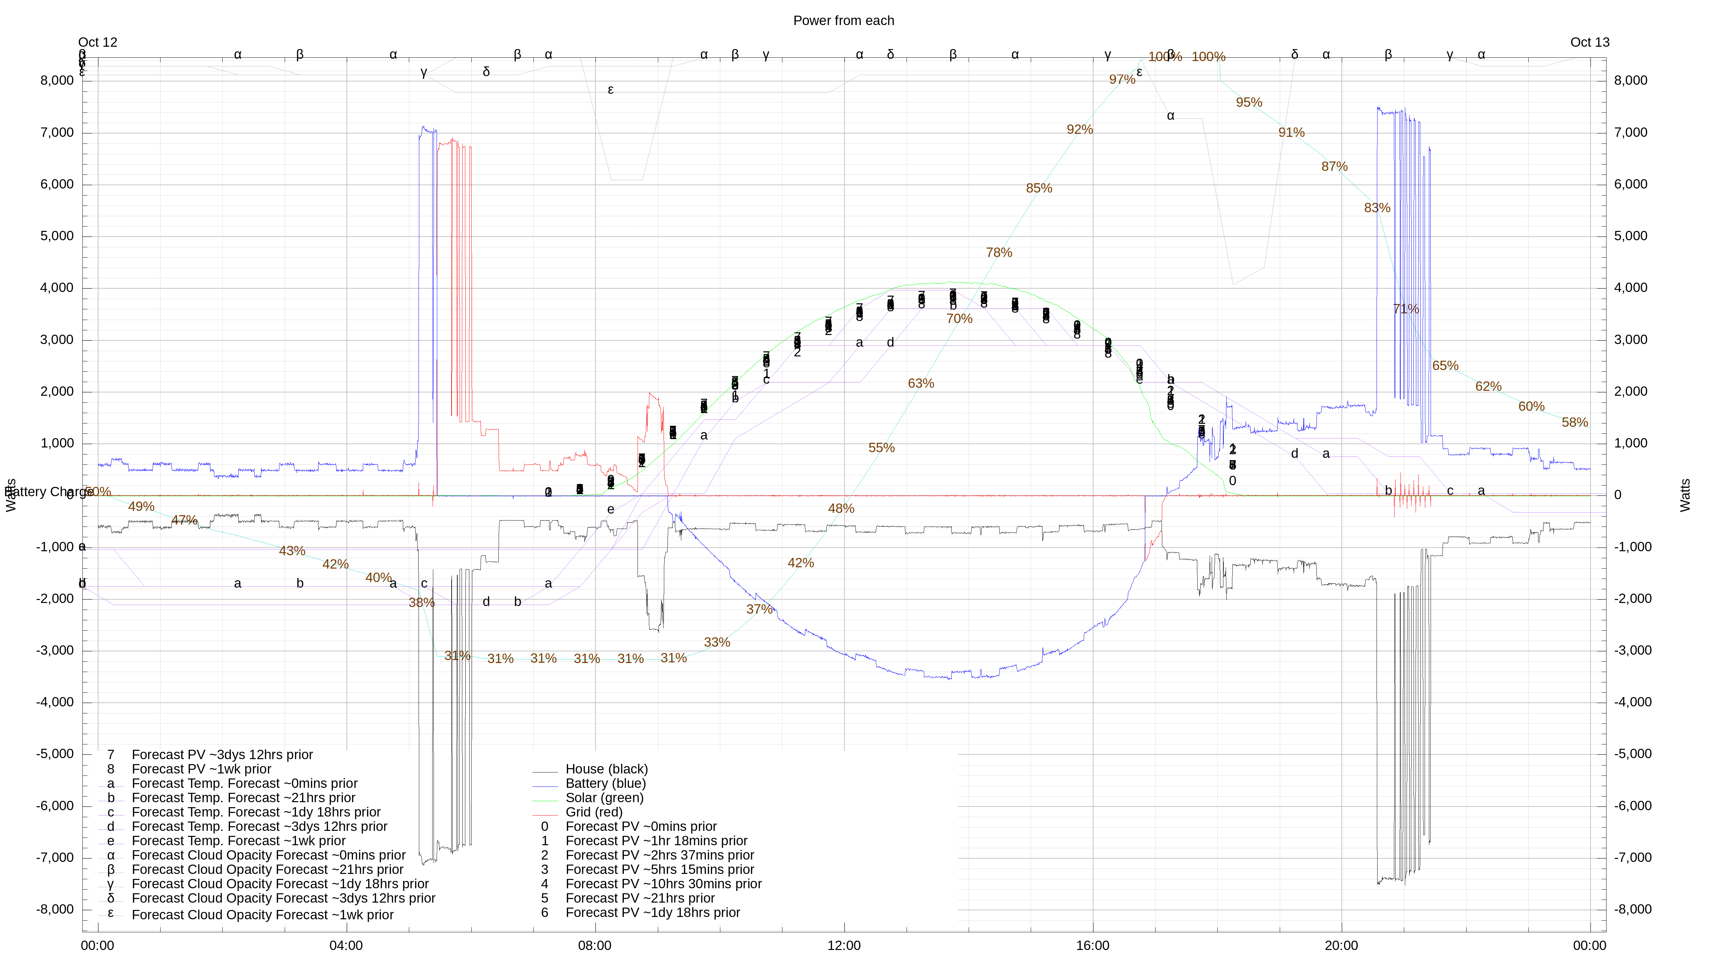Select the '95%' battery charge label
The image size is (1709, 961).
[1249, 103]
